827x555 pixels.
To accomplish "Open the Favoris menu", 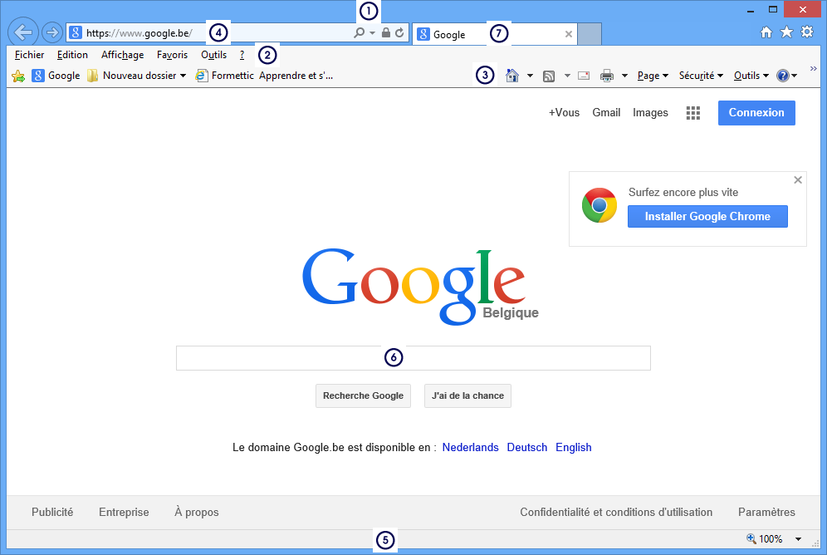I will 172,55.
